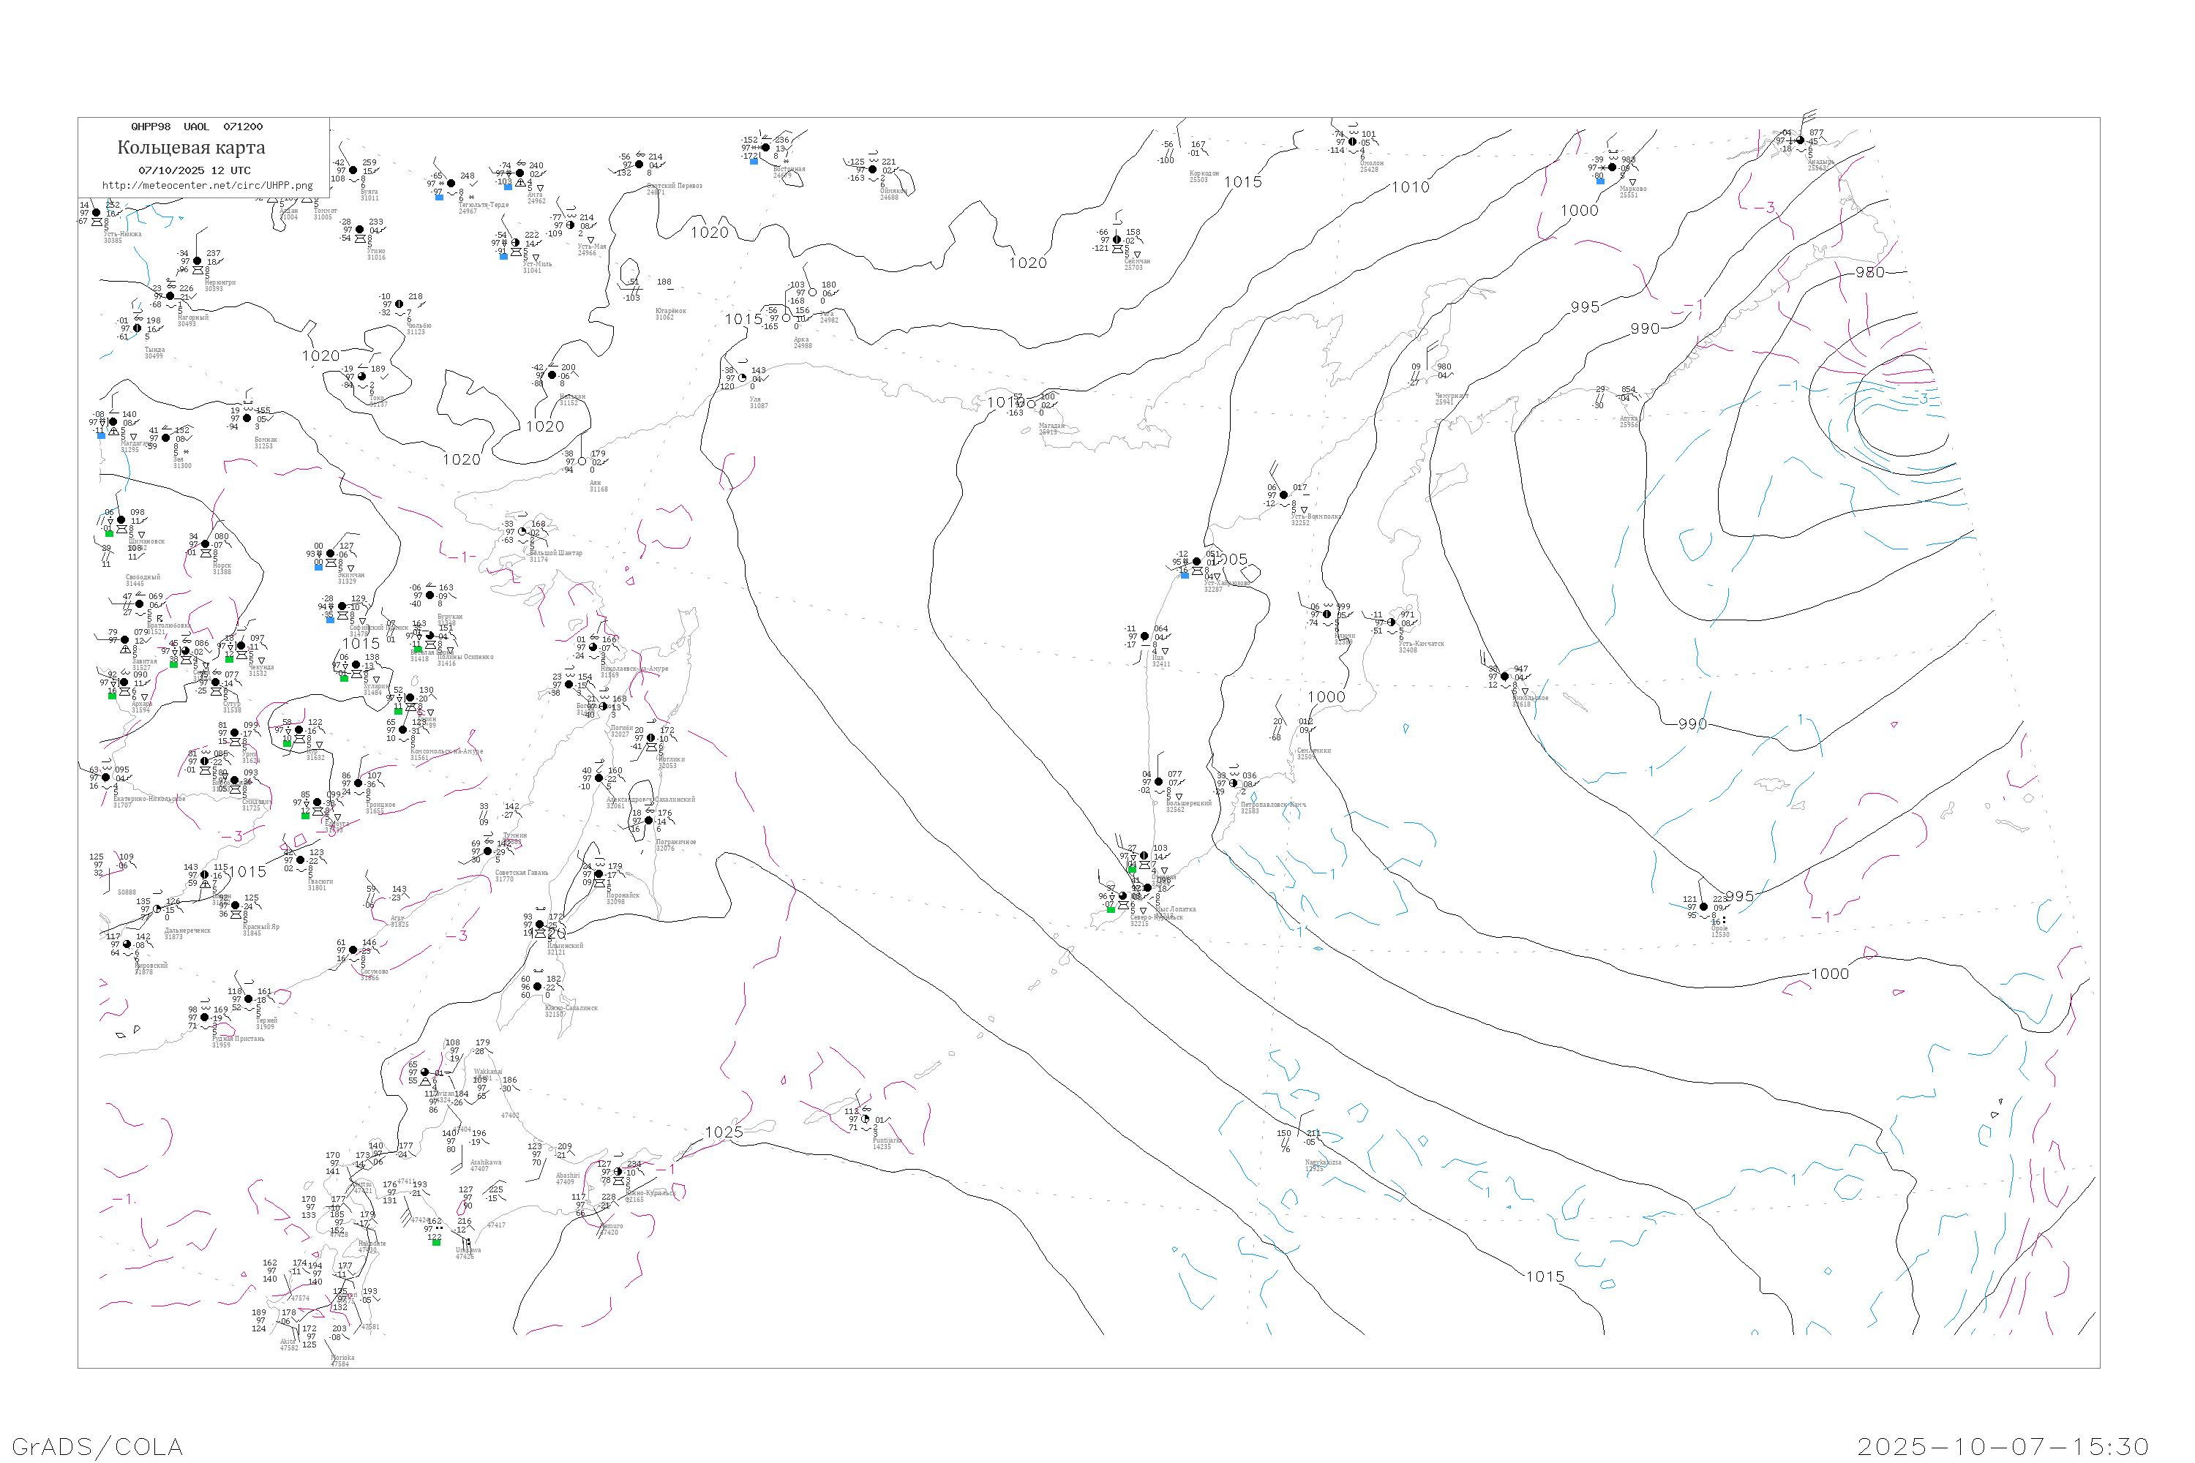Click the meteocenter.net UHPP.png URL link
Viewport: 2195px width, 1463px height.
pos(207,186)
